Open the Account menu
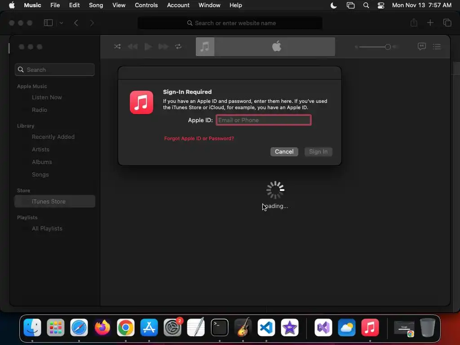This screenshot has width=460, height=345. pos(178,5)
